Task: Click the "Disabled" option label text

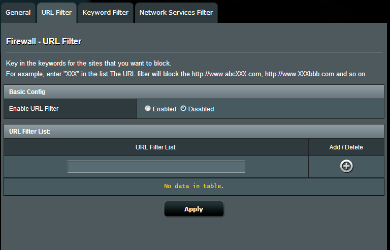Action: click(x=201, y=109)
